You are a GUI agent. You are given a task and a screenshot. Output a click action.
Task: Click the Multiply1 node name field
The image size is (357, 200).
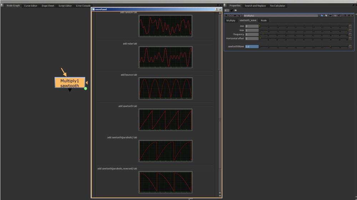[x=281, y=15]
